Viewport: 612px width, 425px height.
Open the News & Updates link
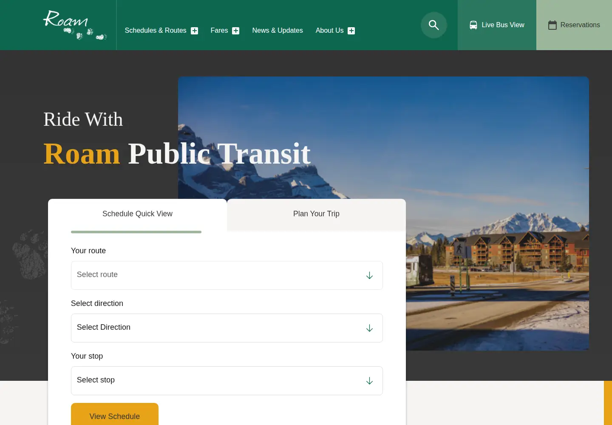[278, 31]
